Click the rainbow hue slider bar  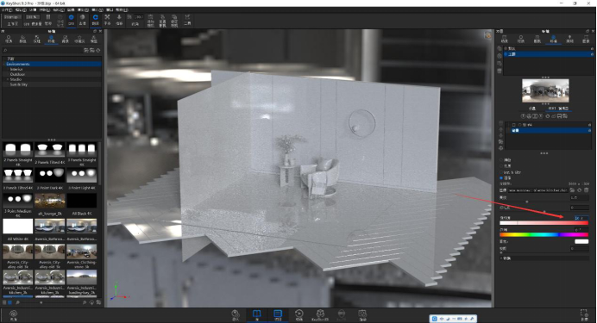pyautogui.click(x=544, y=235)
